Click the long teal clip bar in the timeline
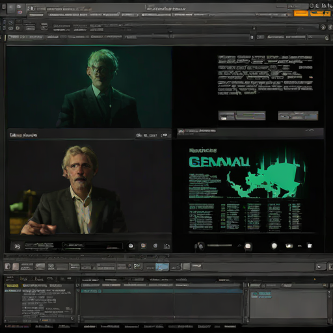The image size is (333, 333). tap(172, 291)
